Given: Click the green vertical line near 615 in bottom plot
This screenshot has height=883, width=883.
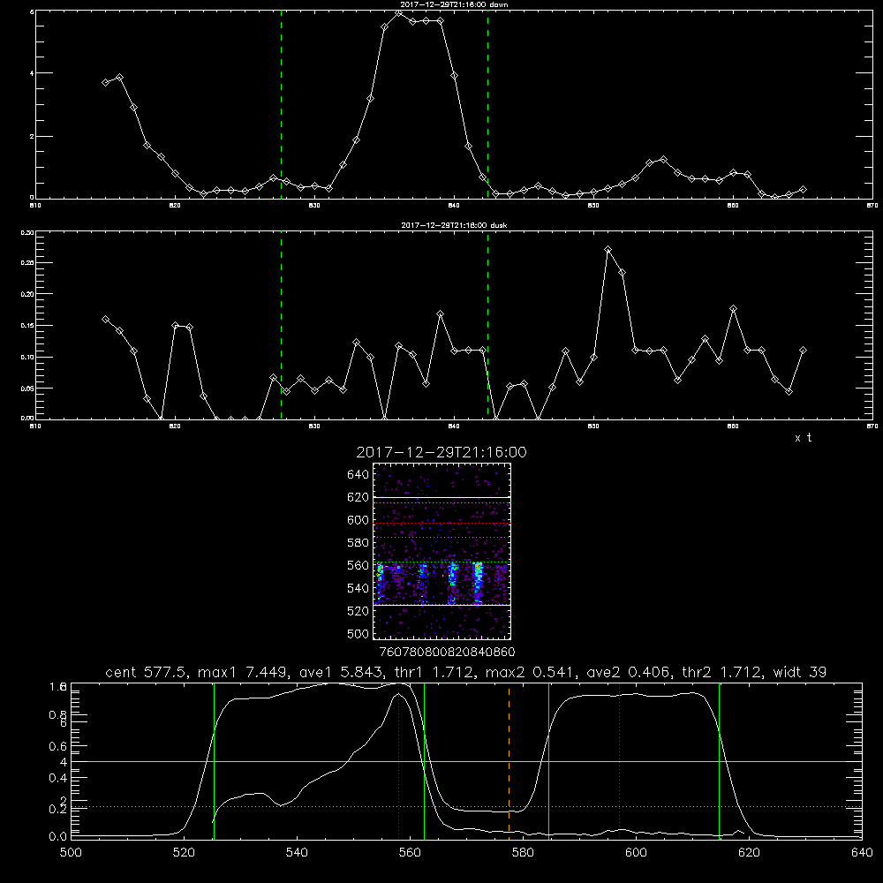Looking at the screenshot, I should click(719, 760).
